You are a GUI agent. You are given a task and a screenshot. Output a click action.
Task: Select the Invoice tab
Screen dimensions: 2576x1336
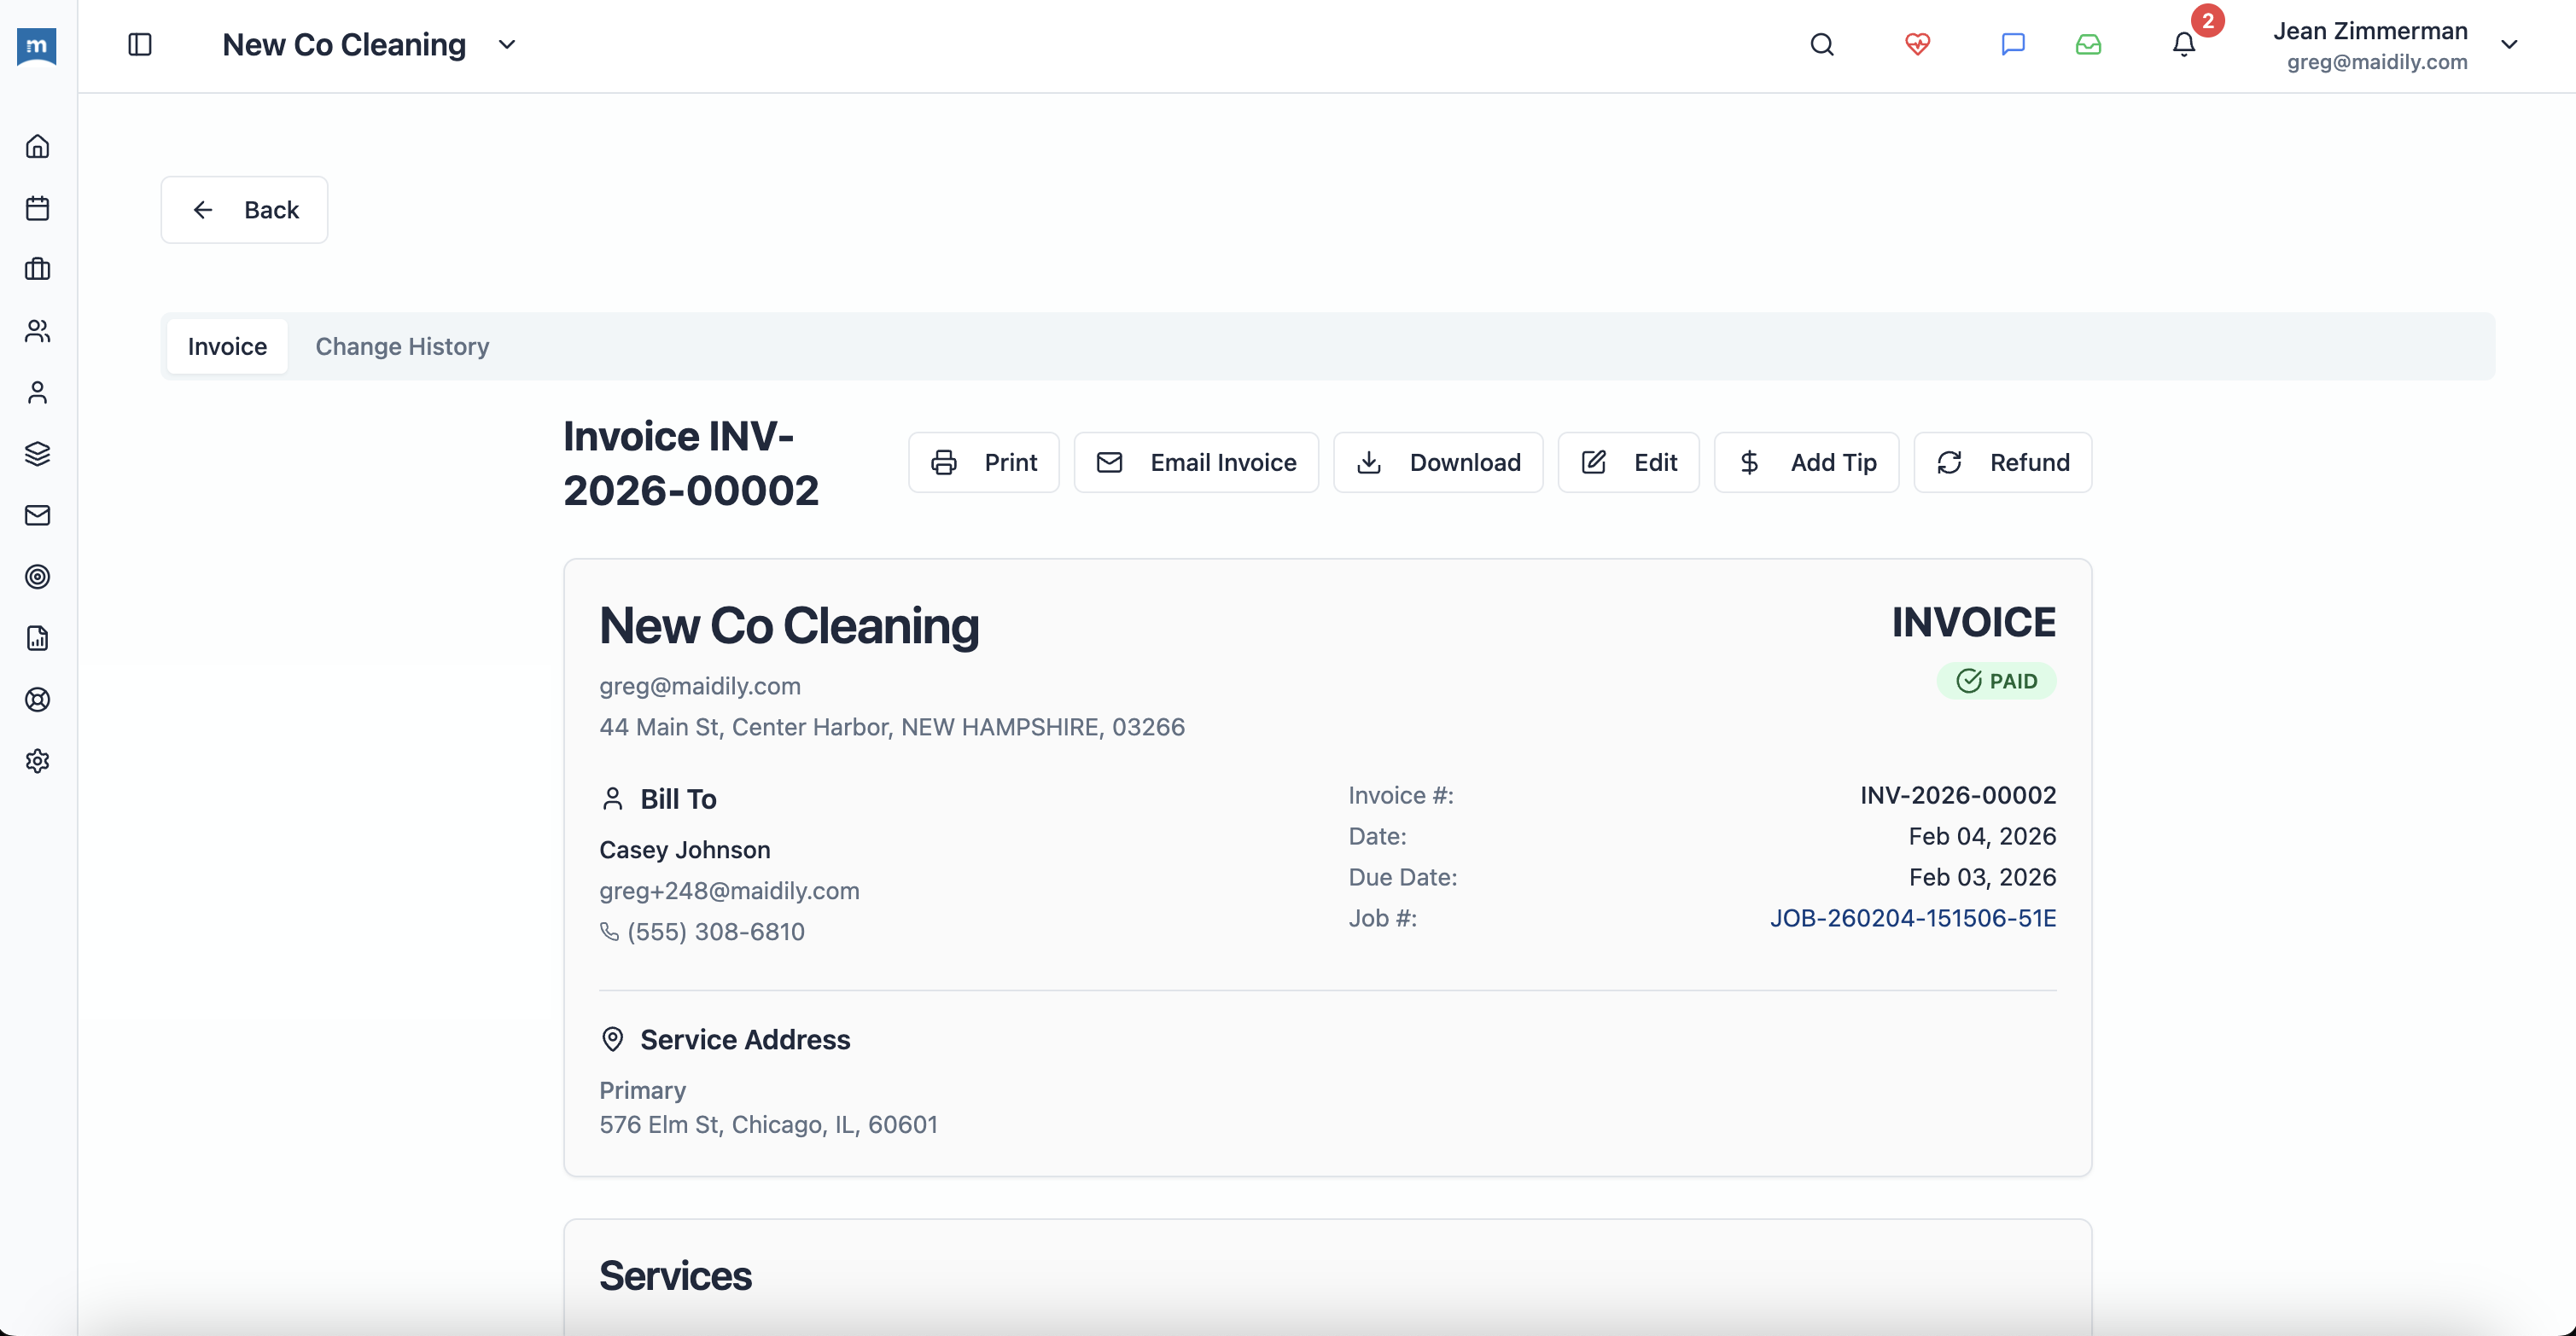click(x=227, y=346)
